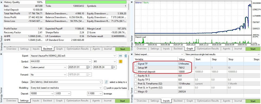261x104 pixels.
Task: Open calendar picker for start date 2025.01.01
Action: pos(88,67)
